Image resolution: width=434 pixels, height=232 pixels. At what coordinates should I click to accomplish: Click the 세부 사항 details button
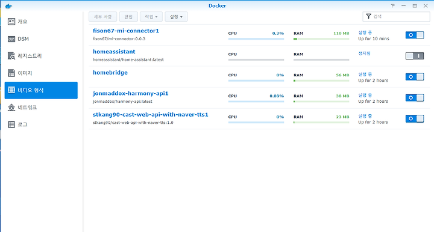point(102,17)
